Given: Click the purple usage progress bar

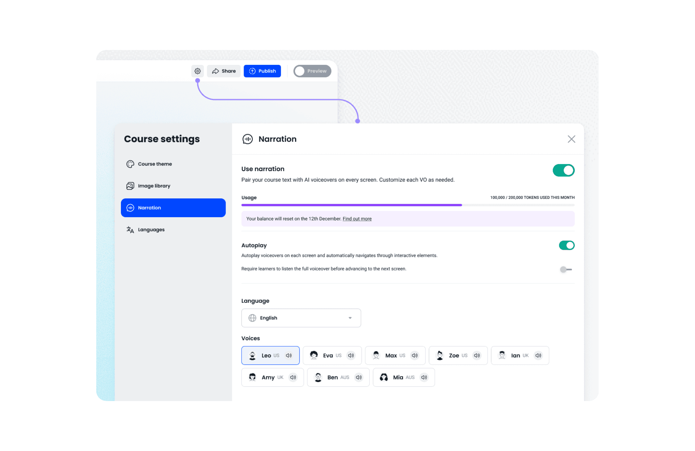Looking at the screenshot, I should pyautogui.click(x=351, y=205).
